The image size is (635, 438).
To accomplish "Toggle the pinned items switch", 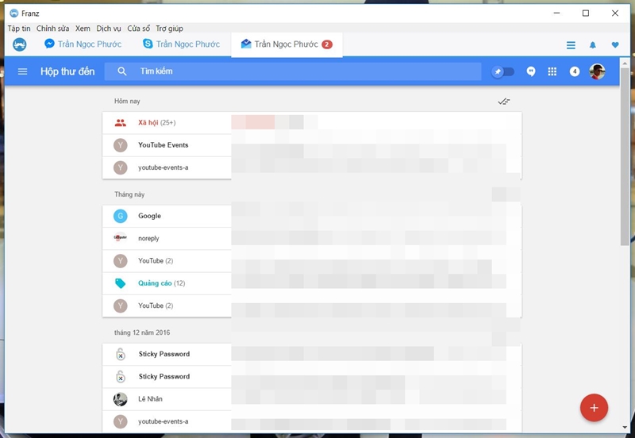I will (502, 71).
